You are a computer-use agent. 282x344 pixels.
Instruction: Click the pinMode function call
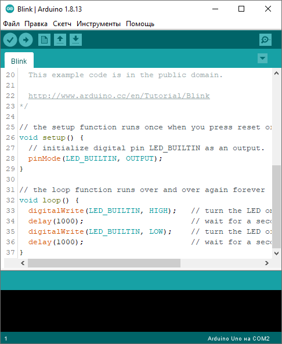pyautogui.click(x=44, y=158)
